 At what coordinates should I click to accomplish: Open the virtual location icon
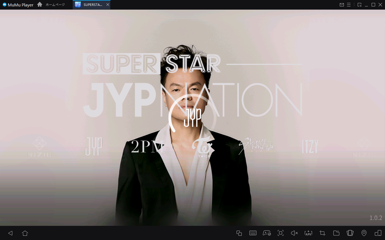click(364, 233)
